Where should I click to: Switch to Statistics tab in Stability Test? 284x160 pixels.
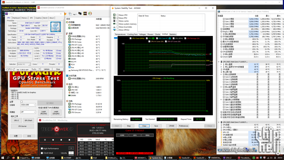173,34
